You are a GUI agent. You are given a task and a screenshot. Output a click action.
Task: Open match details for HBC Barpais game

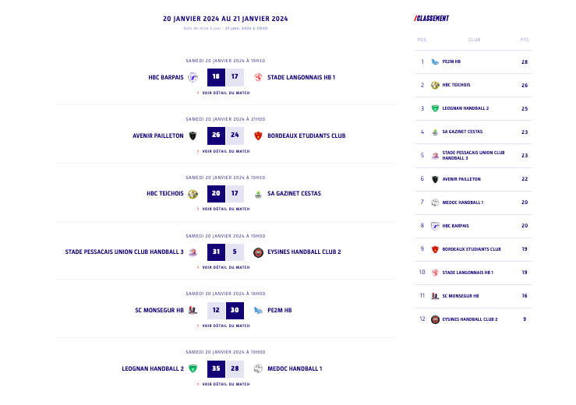point(224,93)
